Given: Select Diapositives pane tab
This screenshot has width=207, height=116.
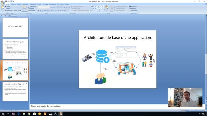Looking at the screenshot, I should click(x=4, y=16).
